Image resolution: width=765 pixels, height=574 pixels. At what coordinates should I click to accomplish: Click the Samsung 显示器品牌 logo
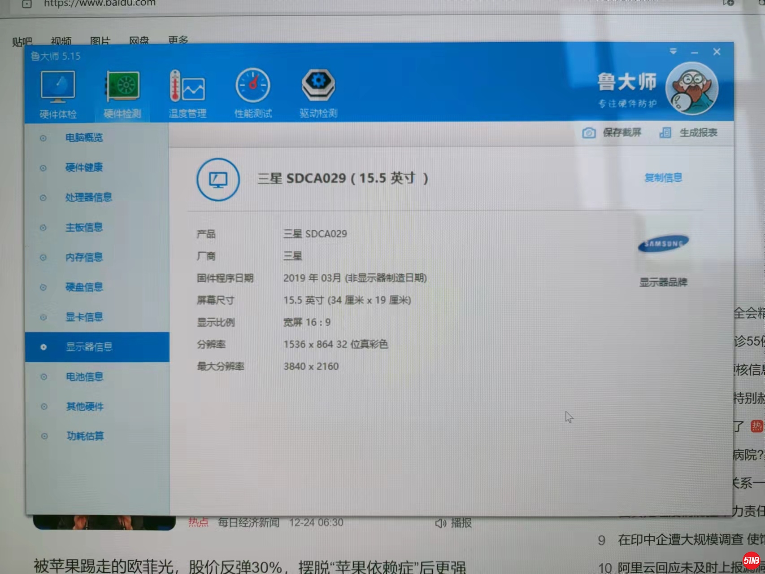(x=663, y=244)
